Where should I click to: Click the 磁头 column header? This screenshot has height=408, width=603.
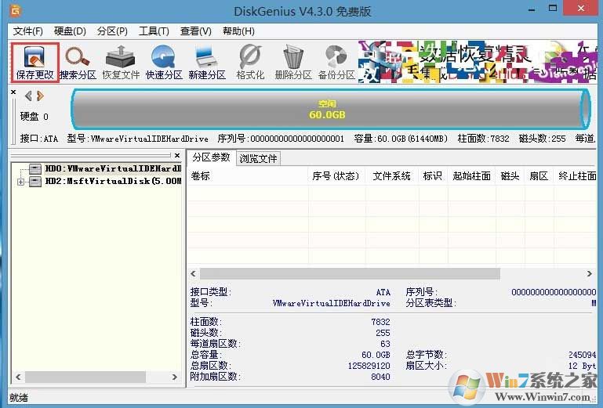tap(510, 176)
